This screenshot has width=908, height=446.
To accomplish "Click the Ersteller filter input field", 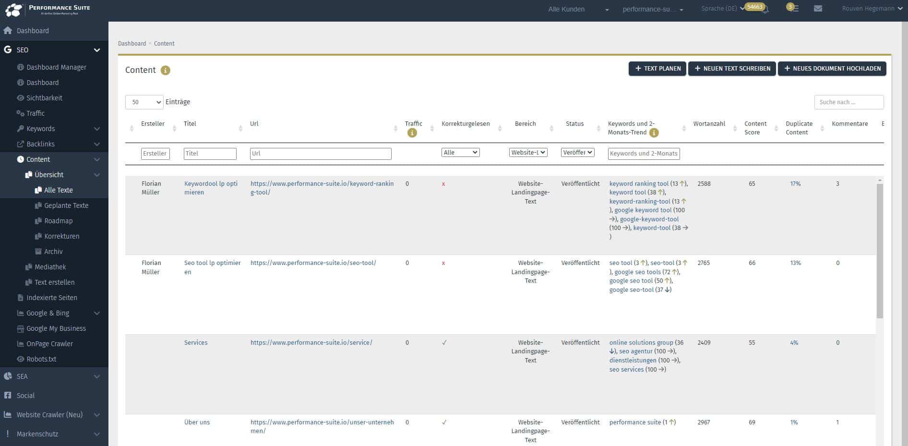I will (155, 154).
